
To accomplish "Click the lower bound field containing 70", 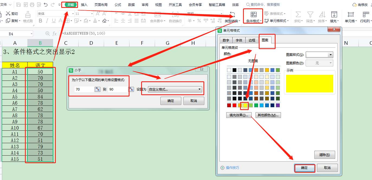I will (x=84, y=89).
